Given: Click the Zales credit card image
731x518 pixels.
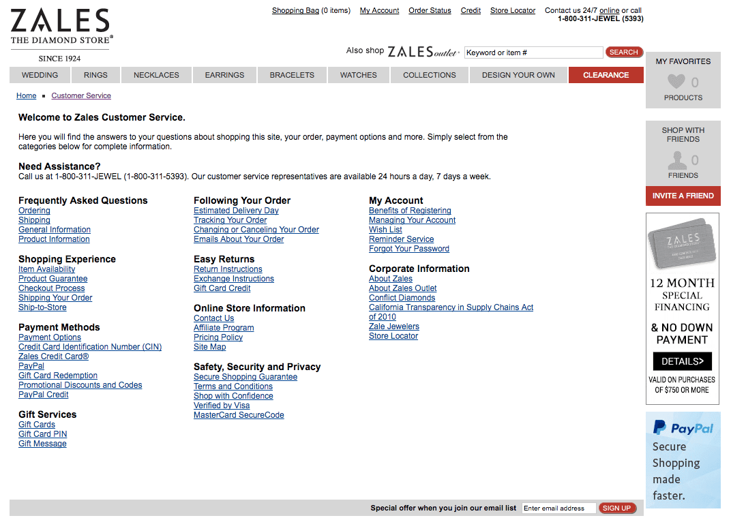Looking at the screenshot, I should tap(683, 245).
